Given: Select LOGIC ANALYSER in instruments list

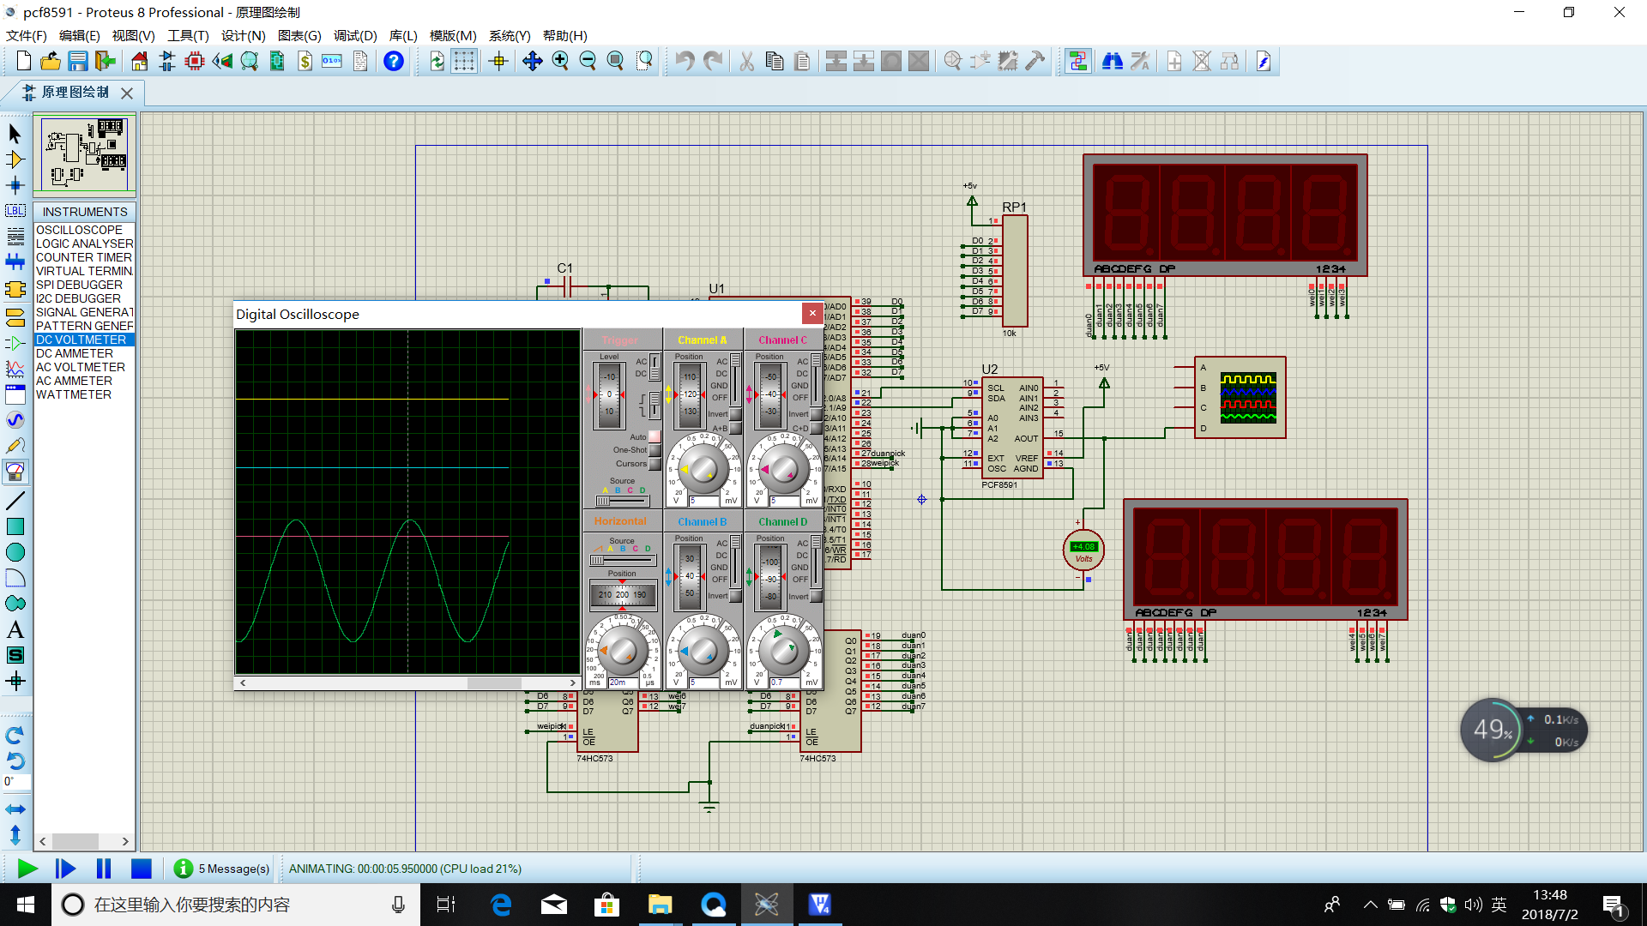Looking at the screenshot, I should point(84,244).
